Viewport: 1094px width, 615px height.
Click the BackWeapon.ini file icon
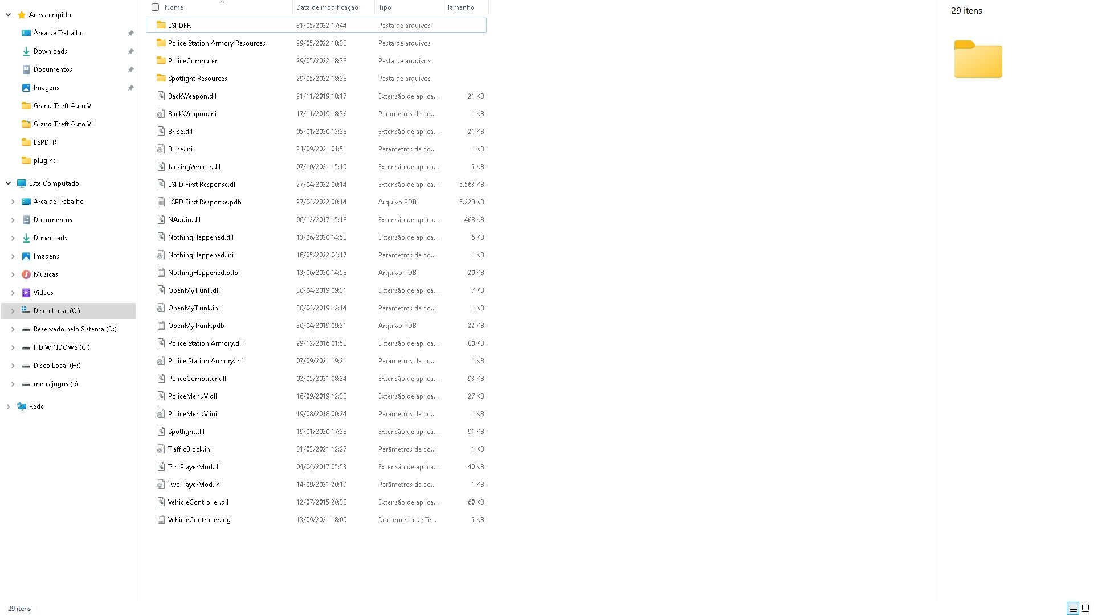click(x=161, y=114)
